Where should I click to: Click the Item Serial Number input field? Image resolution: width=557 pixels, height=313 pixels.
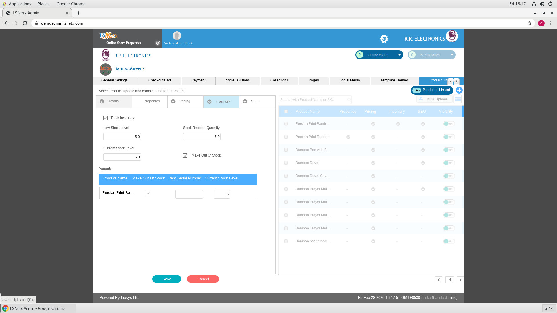pyautogui.click(x=189, y=194)
